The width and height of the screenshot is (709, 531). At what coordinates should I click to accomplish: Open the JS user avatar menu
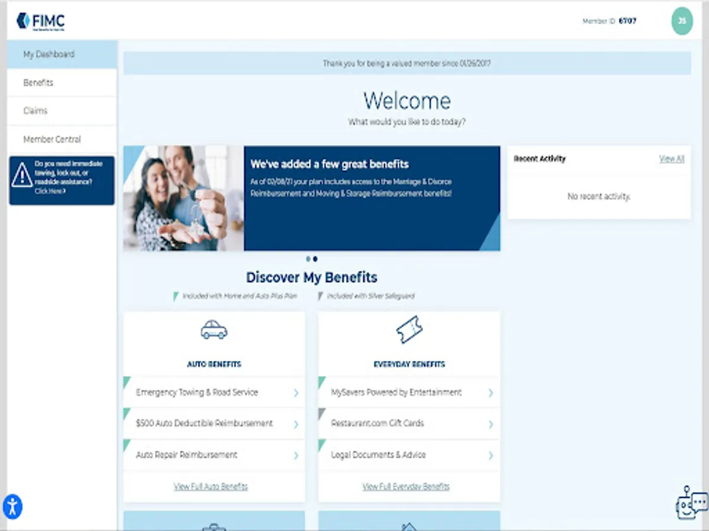[682, 21]
